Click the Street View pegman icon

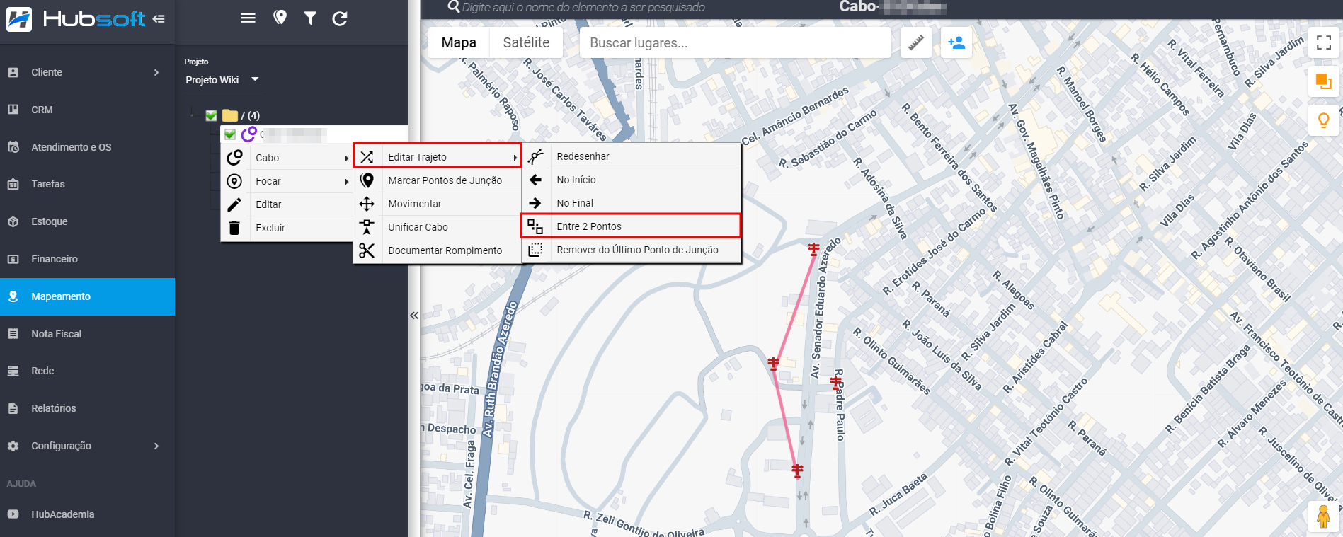click(x=1323, y=516)
